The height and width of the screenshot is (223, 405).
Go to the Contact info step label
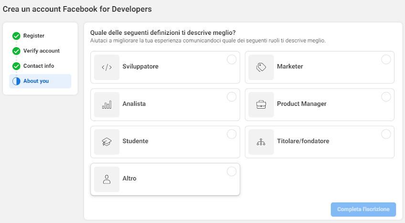[x=39, y=66]
